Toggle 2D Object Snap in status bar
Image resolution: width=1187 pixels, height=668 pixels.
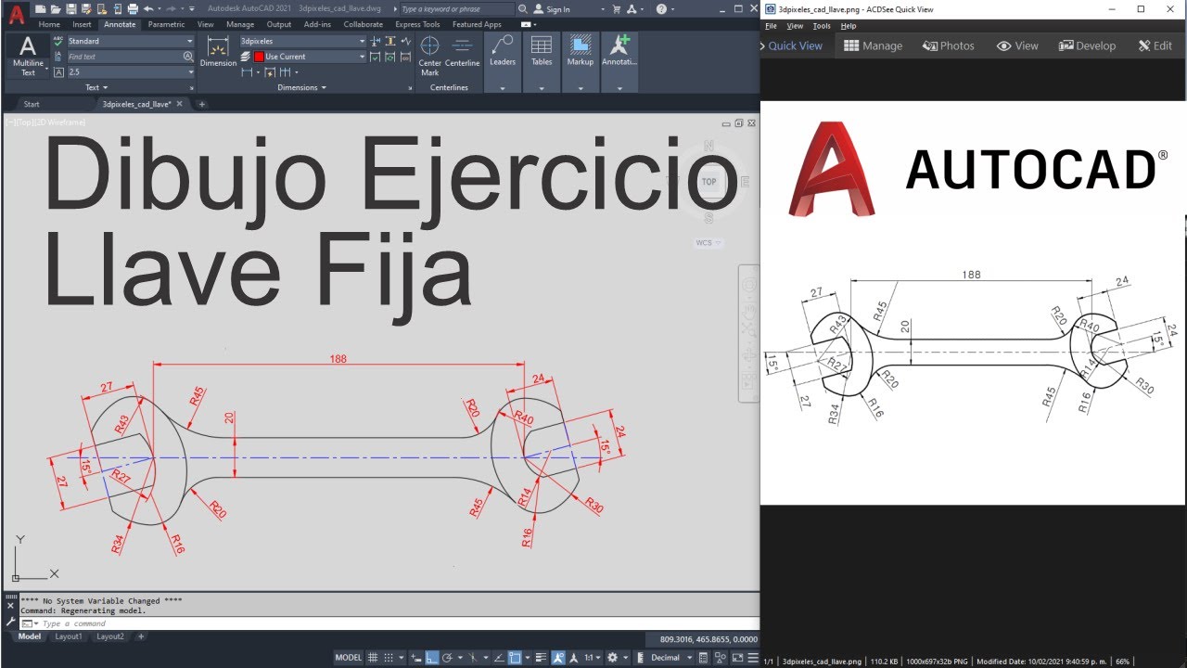click(x=515, y=658)
